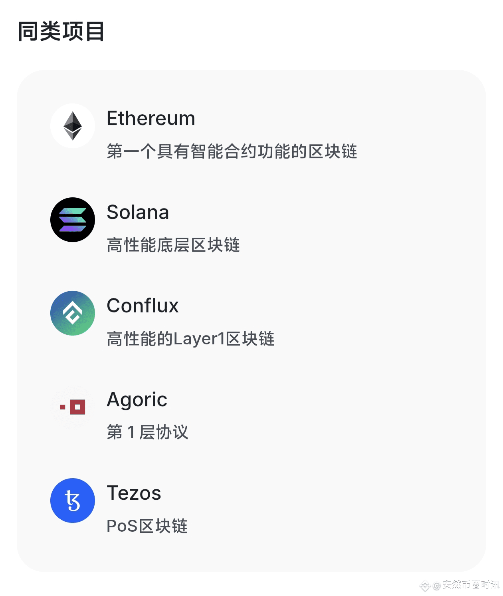Open the Ethereum project name link
Viewport: 503px width, 596px height.
pos(151,118)
